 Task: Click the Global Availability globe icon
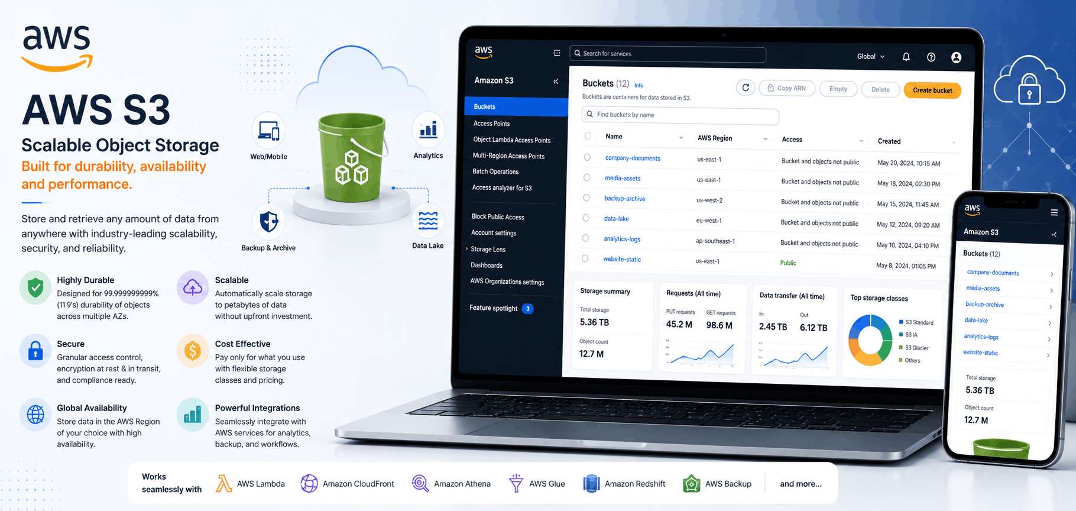35,415
